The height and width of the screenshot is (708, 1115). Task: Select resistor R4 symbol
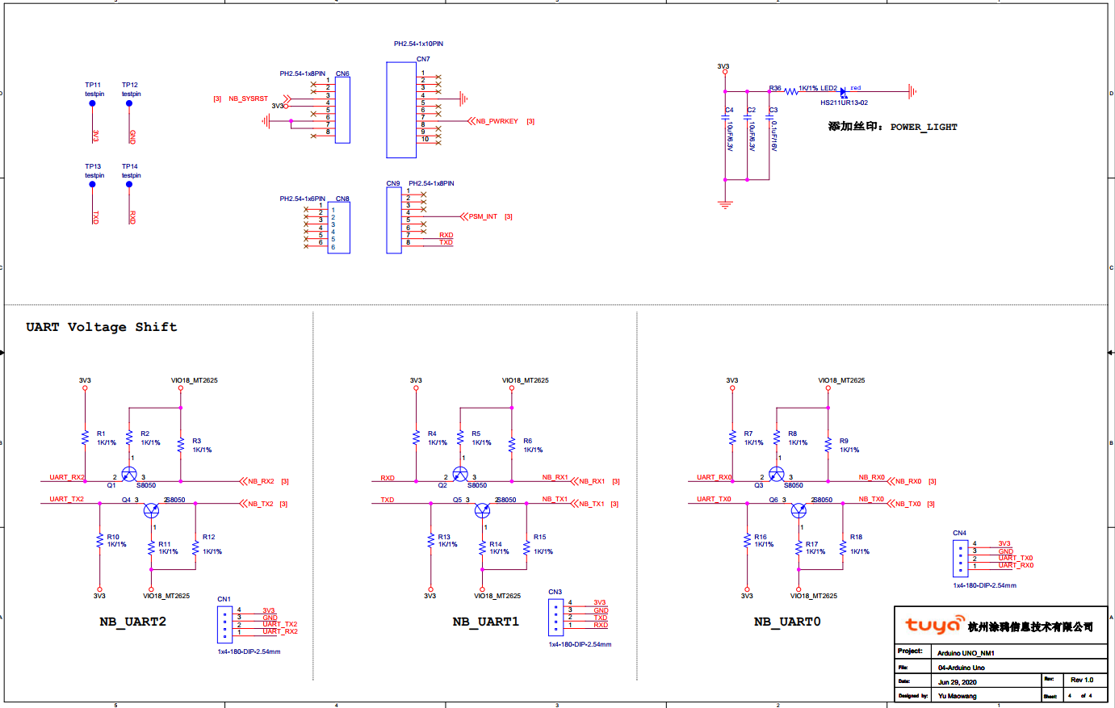pos(416,438)
